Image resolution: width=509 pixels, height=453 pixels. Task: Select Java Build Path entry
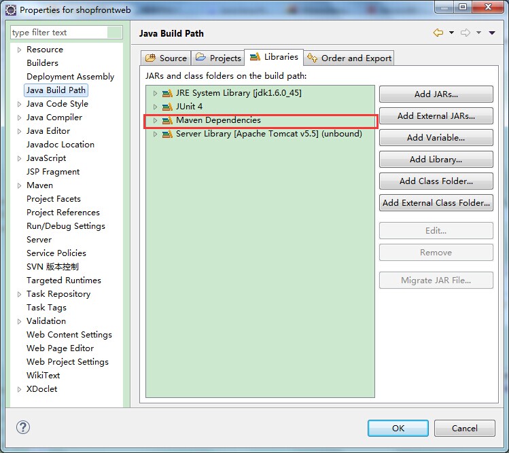56,90
